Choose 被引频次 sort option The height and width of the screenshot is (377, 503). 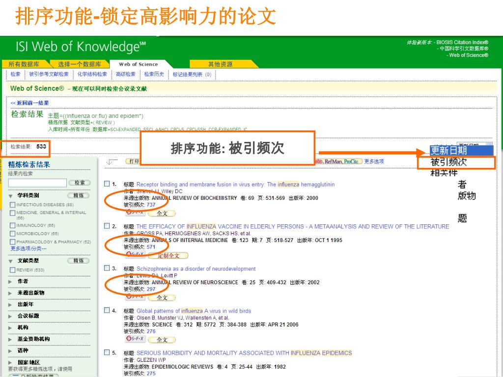(x=456, y=162)
